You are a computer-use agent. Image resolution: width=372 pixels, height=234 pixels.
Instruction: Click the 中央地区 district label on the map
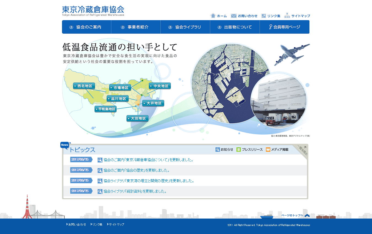(160, 86)
